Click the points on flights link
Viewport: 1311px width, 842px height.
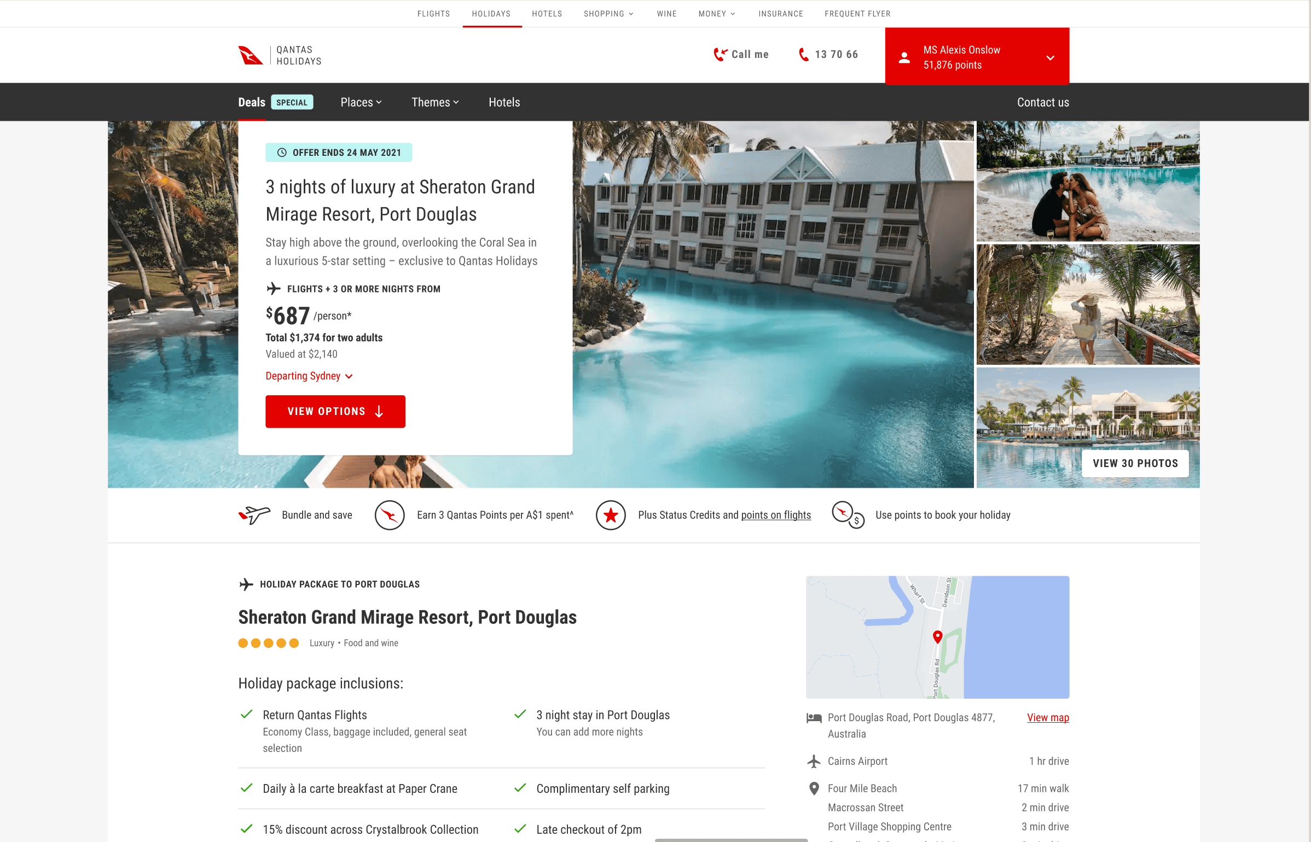click(x=776, y=515)
